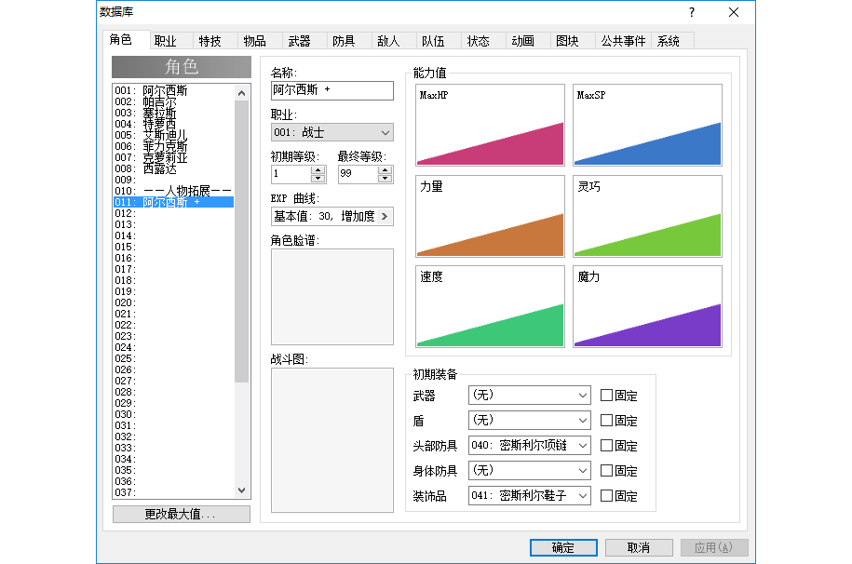Enable 固定 checkbox for 盾
Viewport: 852px width, 564px height.
point(606,420)
